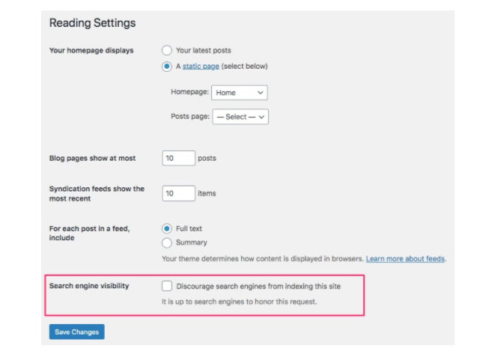Click the "Homepage:" field label
This screenshot has width=498, height=357.
pos(189,92)
